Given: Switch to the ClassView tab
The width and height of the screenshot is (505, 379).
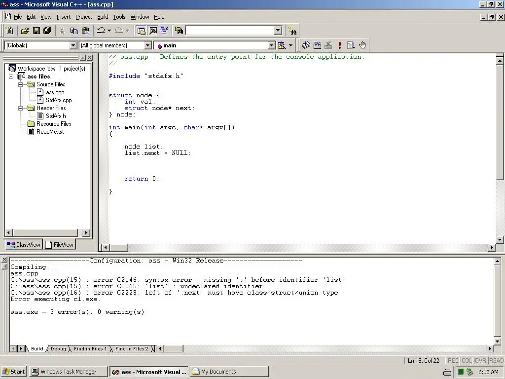Looking at the screenshot, I should click(x=24, y=245).
